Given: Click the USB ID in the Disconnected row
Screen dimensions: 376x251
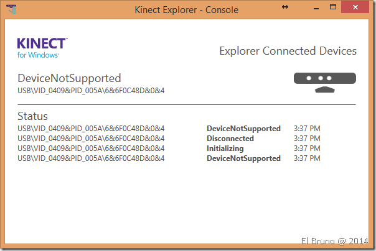Looking at the screenshot, I should click(x=91, y=139).
